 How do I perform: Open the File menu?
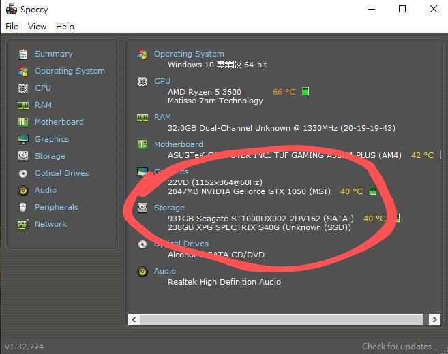click(x=12, y=26)
